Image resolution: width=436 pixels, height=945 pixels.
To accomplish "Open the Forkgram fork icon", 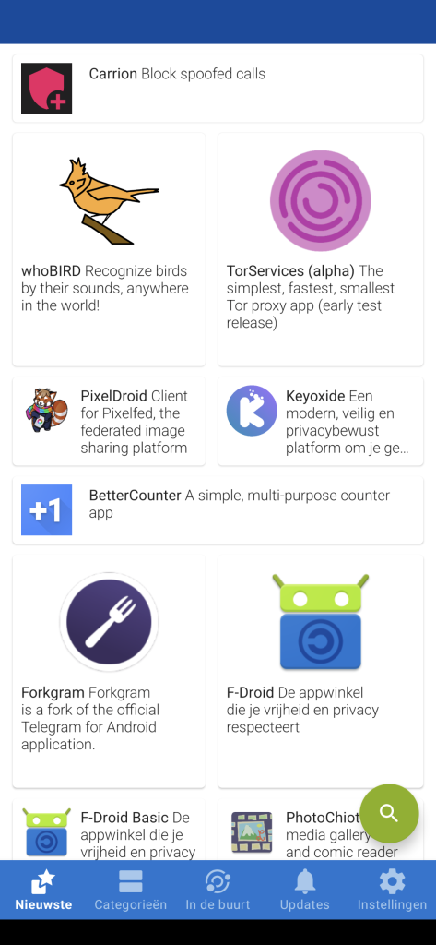I will coord(109,622).
